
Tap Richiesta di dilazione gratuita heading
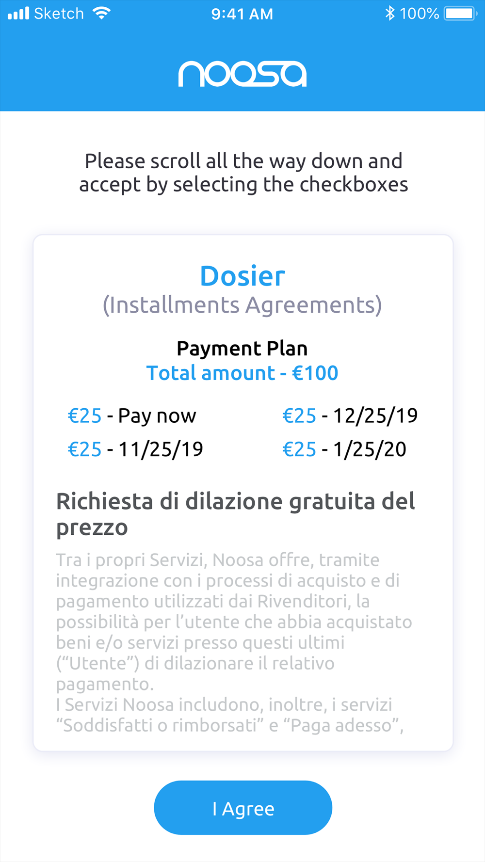pyautogui.click(x=236, y=514)
